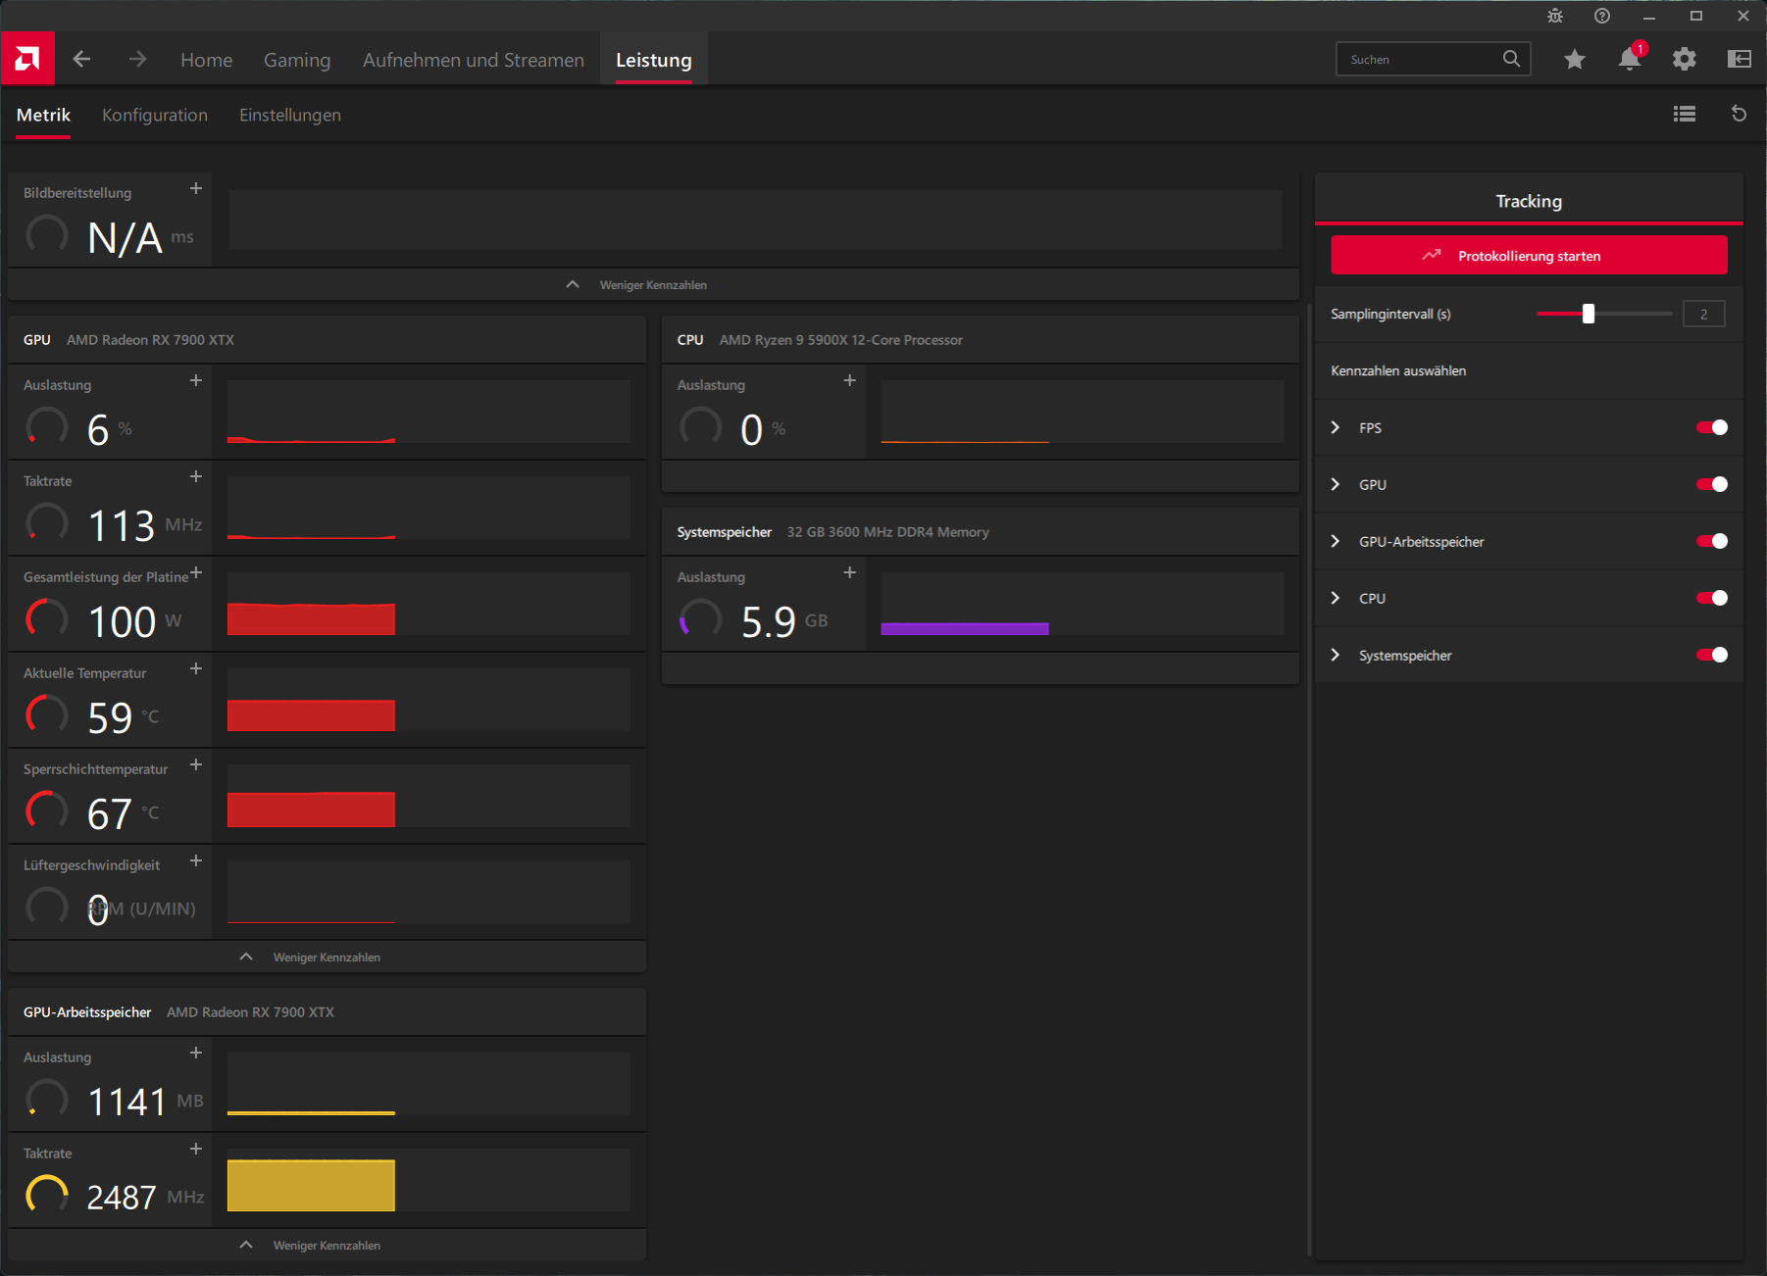This screenshot has height=1276, width=1767.
Task: Add GPU-Arbeitsspeicher Taktrate with plus
Action: point(196,1149)
